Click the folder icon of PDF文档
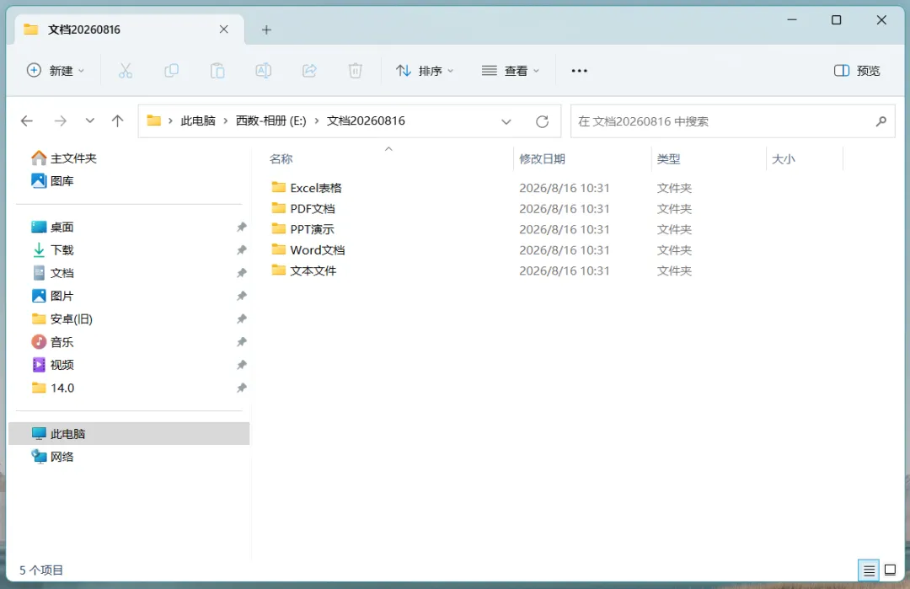This screenshot has width=910, height=589. tap(279, 208)
